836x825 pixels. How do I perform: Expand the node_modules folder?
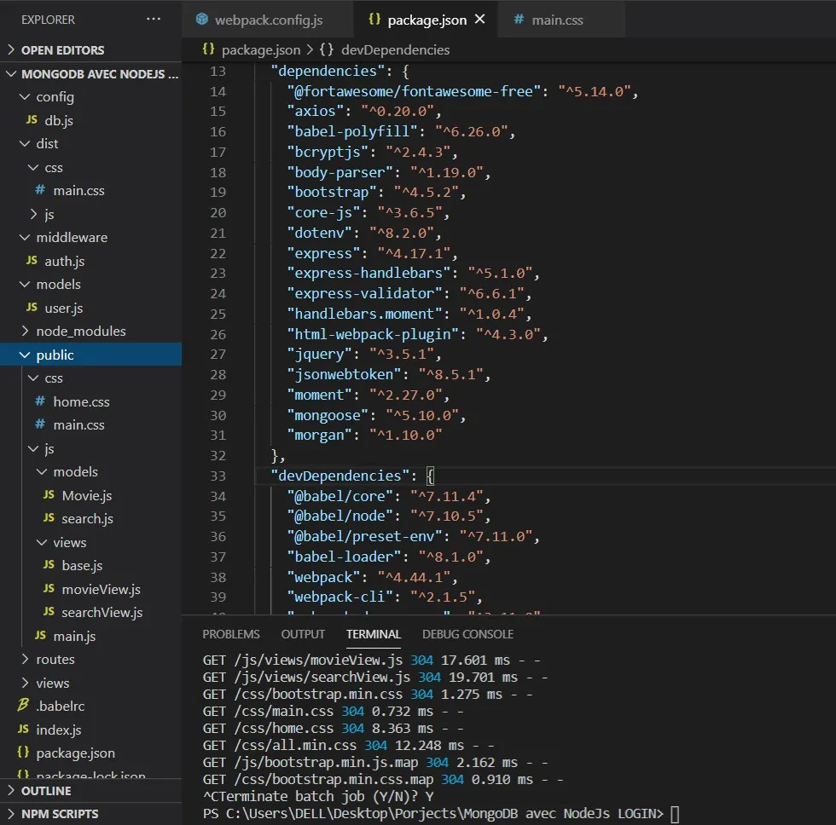coord(80,331)
